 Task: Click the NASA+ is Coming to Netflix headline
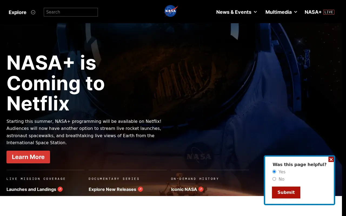[x=55, y=83]
